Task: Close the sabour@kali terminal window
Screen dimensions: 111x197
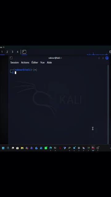Action: tap(107, 58)
